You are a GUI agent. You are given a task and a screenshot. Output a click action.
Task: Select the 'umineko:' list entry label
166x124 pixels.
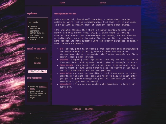tap(65, 60)
